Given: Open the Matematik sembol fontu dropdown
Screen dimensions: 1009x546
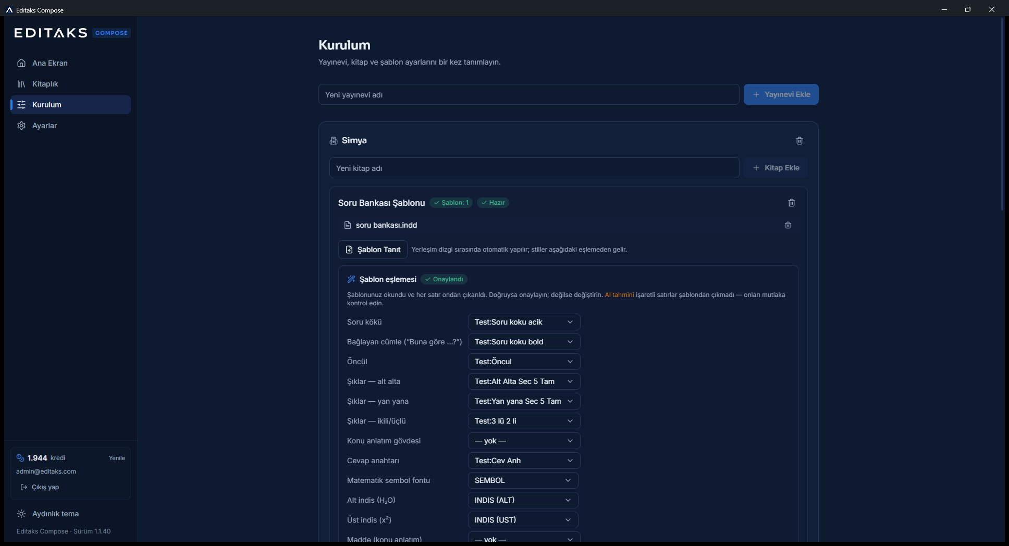Looking at the screenshot, I should point(523,480).
